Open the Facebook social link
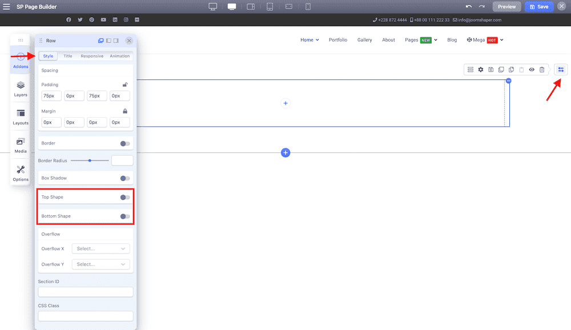This screenshot has width=571, height=330. pyautogui.click(x=69, y=19)
